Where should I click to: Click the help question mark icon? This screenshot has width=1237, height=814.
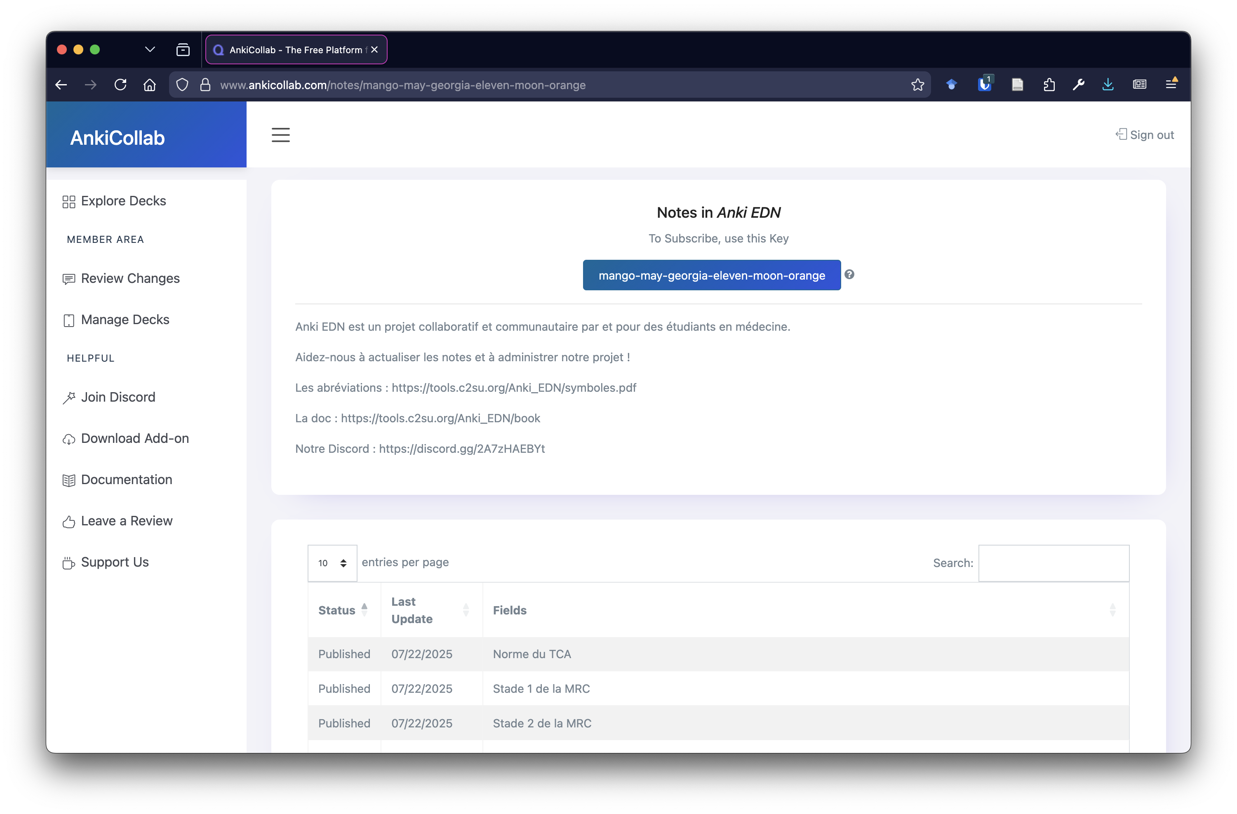(849, 275)
